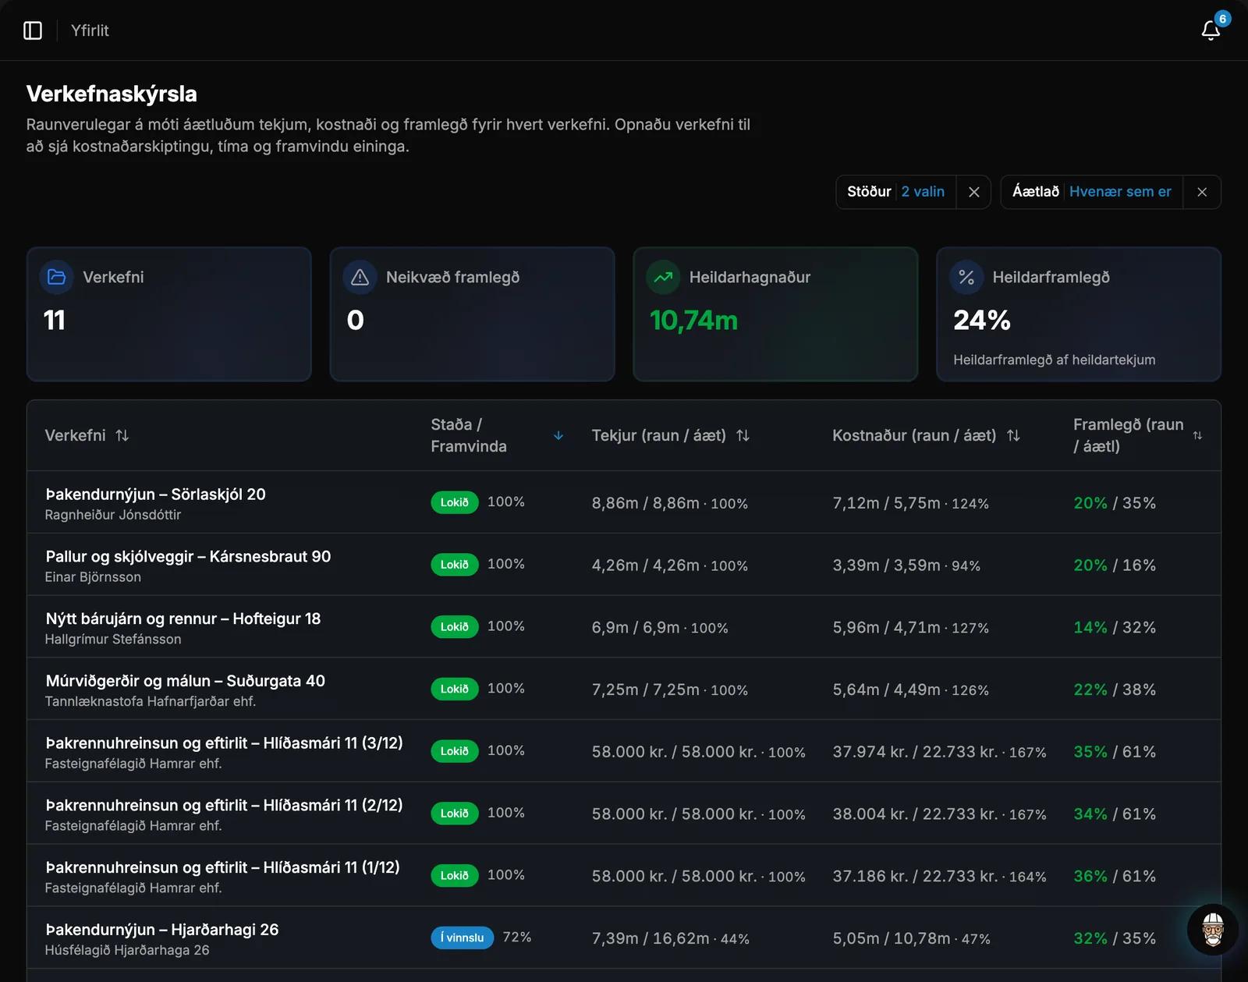Open the assistant avatar chat button
This screenshot has width=1248, height=982.
coord(1212,929)
